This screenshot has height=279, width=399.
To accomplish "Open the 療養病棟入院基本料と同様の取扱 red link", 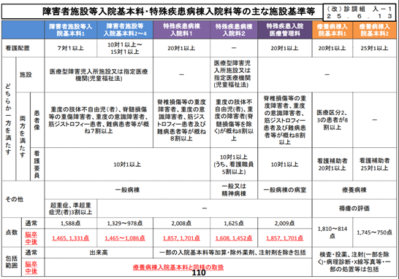I will click(x=178, y=267).
